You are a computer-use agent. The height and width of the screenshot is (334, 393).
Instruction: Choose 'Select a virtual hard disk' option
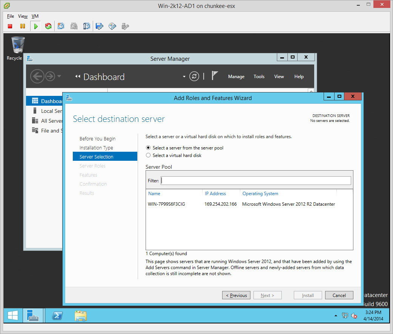148,155
